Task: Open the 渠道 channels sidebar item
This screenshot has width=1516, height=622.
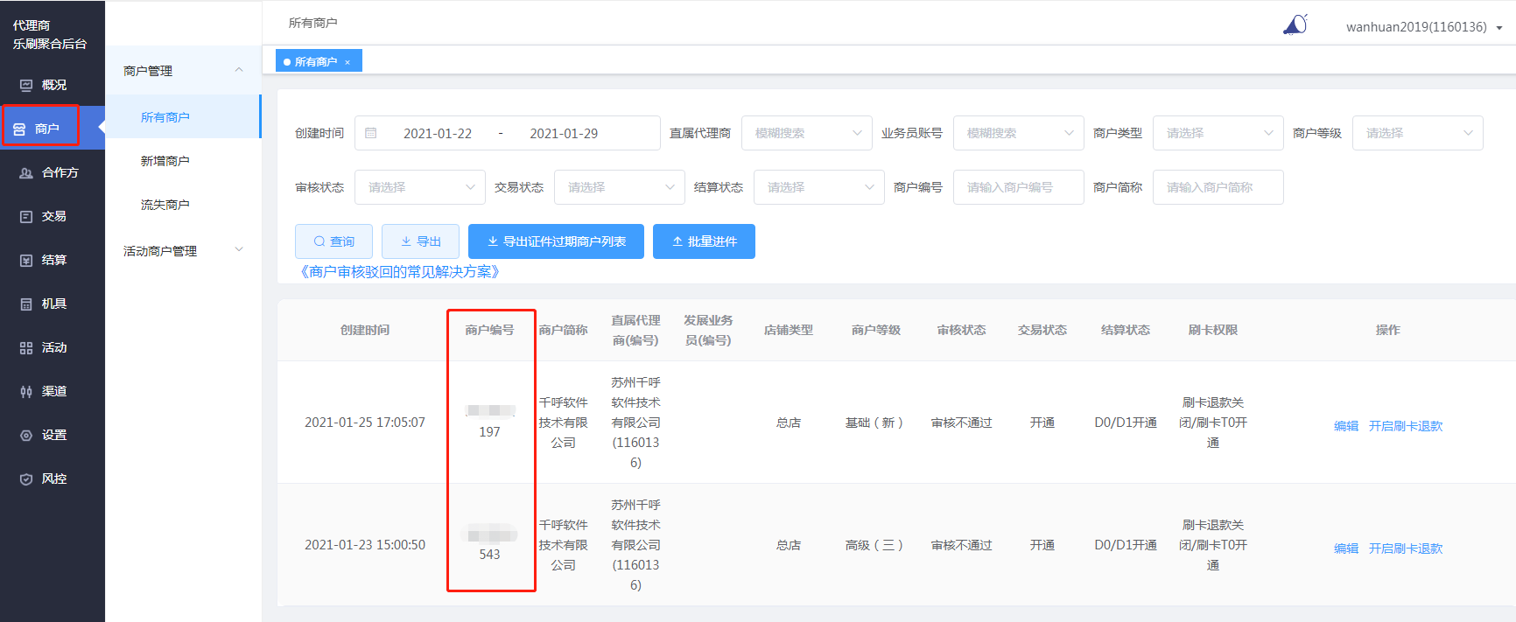Action: [x=53, y=391]
